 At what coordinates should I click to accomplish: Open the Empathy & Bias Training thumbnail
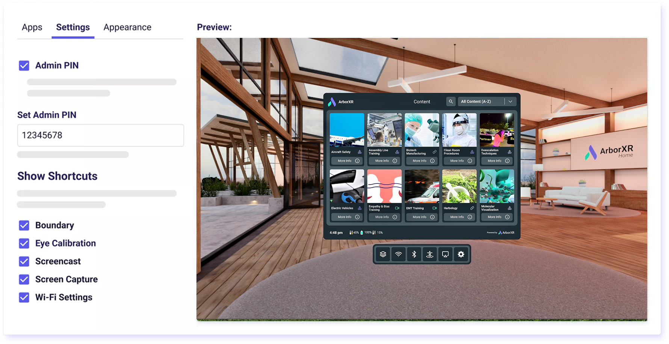[x=385, y=186]
